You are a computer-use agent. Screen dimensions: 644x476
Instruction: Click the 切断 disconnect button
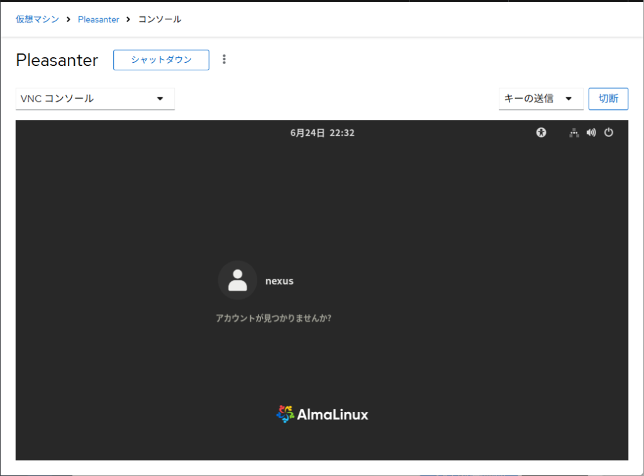[x=608, y=99]
